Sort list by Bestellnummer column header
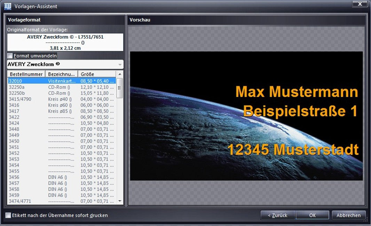 (26, 74)
